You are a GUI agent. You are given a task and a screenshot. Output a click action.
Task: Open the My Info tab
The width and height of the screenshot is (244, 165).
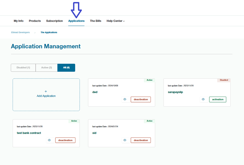pos(18,21)
